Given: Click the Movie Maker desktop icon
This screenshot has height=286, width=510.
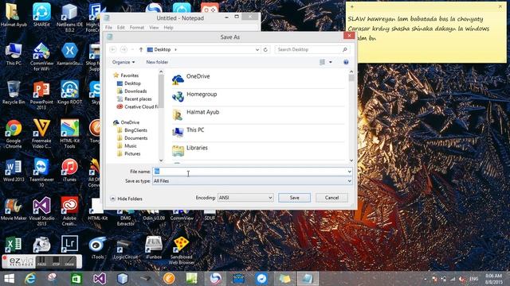Looking at the screenshot, I should [14, 209].
